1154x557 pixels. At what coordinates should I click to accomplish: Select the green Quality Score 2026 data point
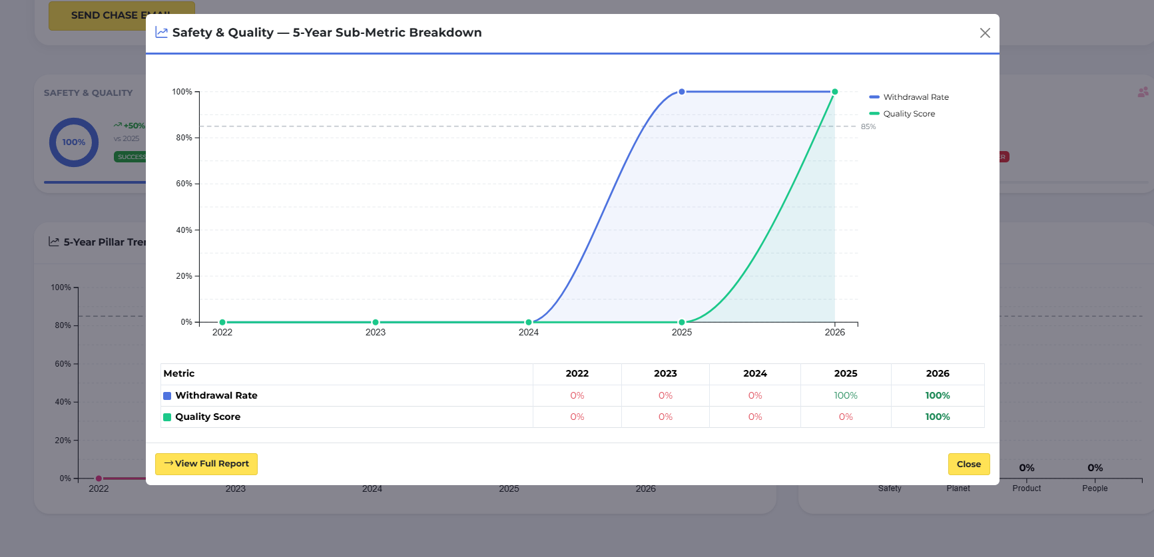(834, 92)
